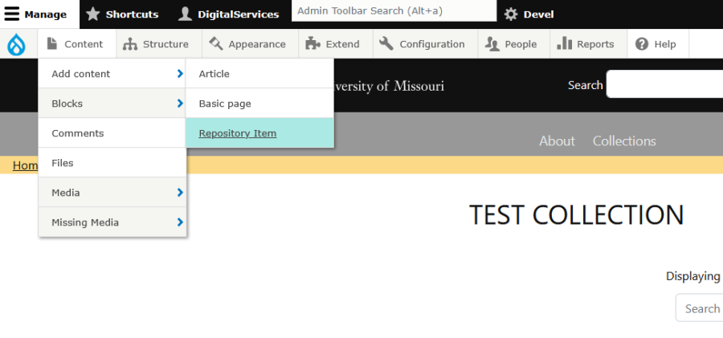
Task: Follow the Collections navigation link
Action: tap(624, 141)
